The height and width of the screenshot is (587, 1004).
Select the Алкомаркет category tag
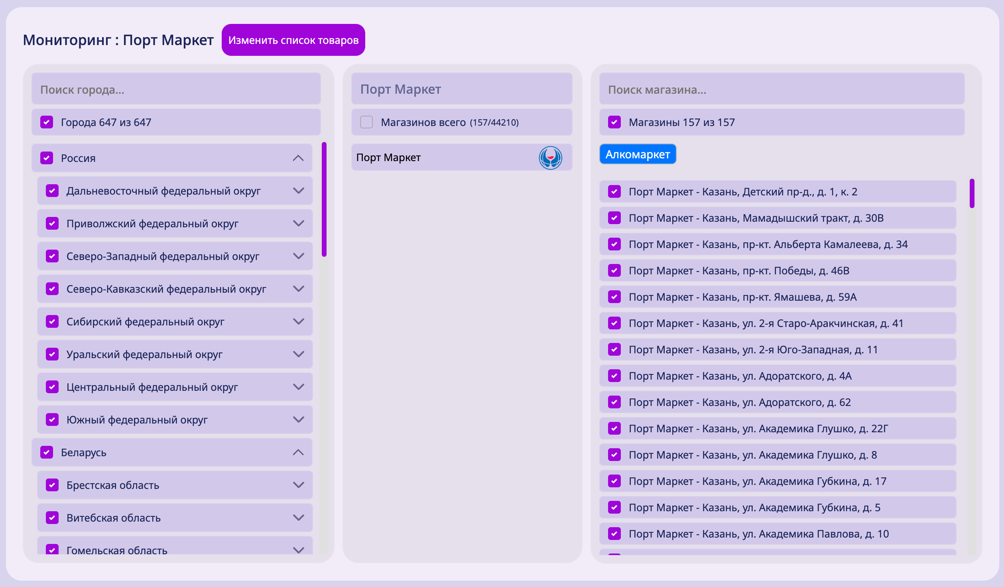click(638, 154)
